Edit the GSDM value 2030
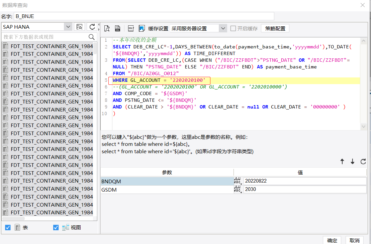371x244 pixels. coord(305,189)
